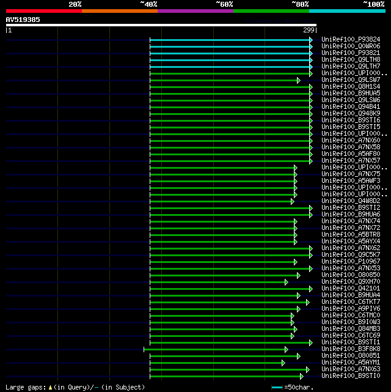Click the red 20% identity color segment
This screenshot has width=391, height=392.
pos(44,11)
